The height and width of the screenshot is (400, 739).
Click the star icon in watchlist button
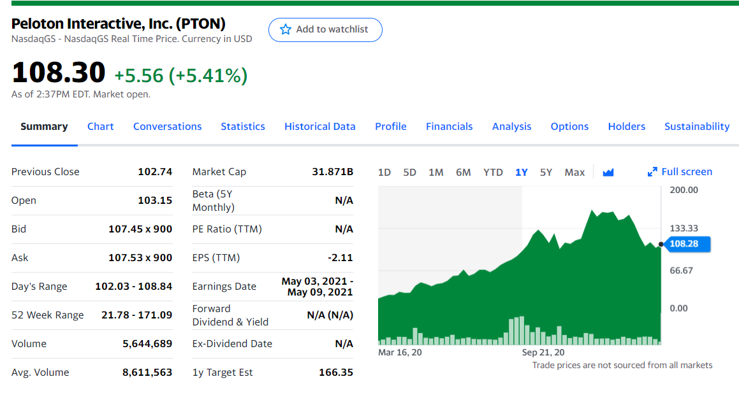click(285, 29)
